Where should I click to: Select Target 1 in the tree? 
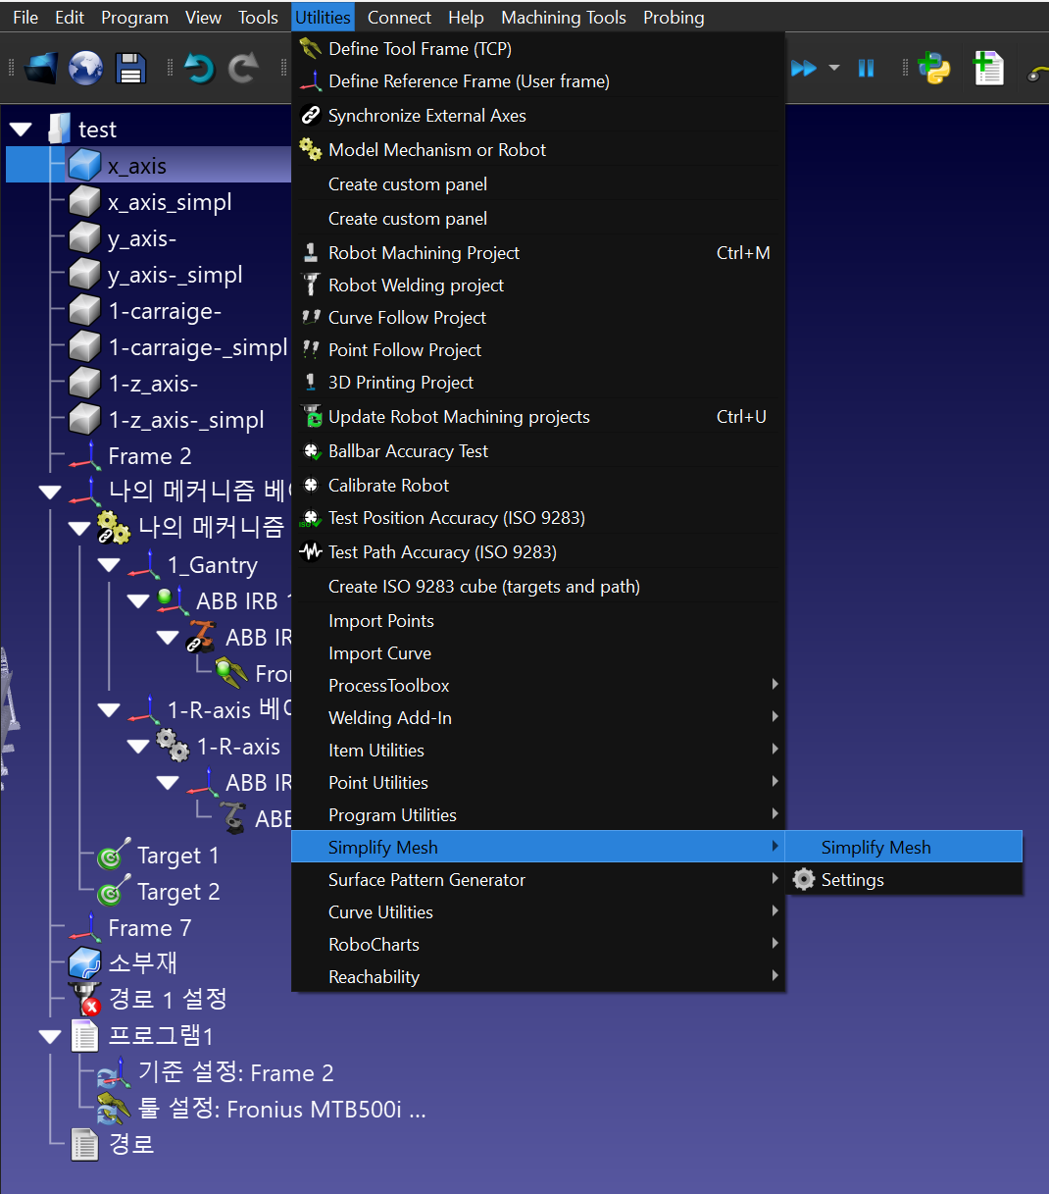(177, 856)
